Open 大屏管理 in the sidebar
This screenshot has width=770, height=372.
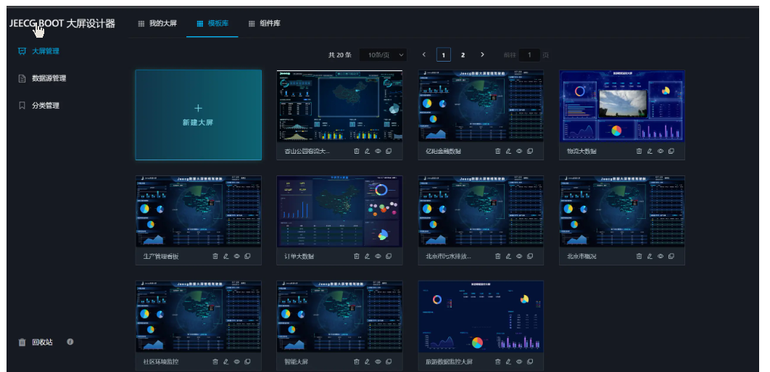tap(38, 51)
